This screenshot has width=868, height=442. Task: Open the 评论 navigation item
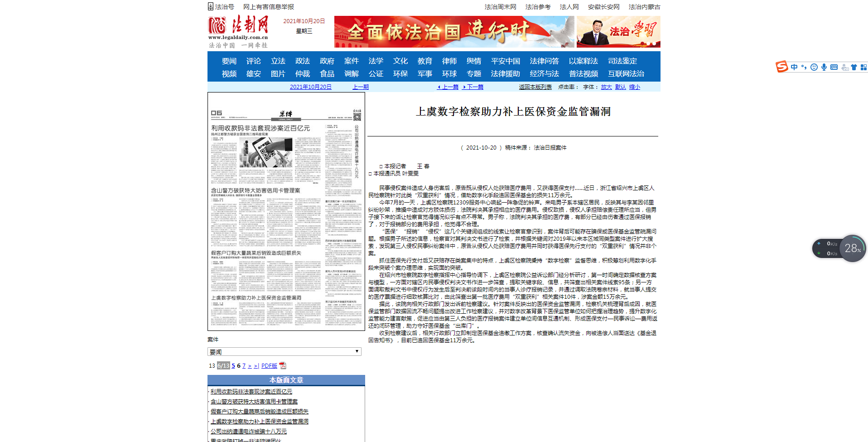pos(254,61)
